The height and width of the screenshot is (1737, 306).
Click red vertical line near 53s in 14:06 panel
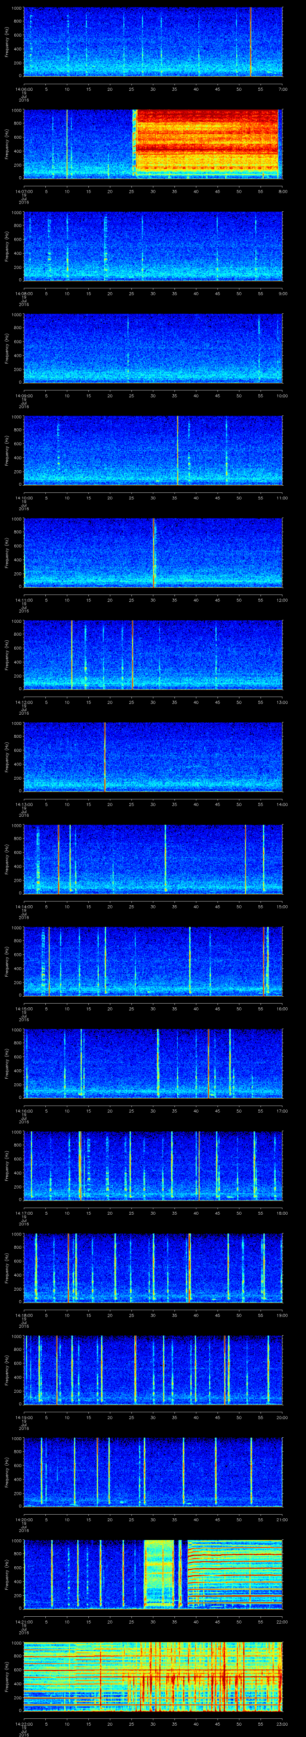(251, 42)
